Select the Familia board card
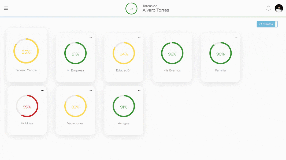This screenshot has width=286, height=160. click(x=220, y=57)
